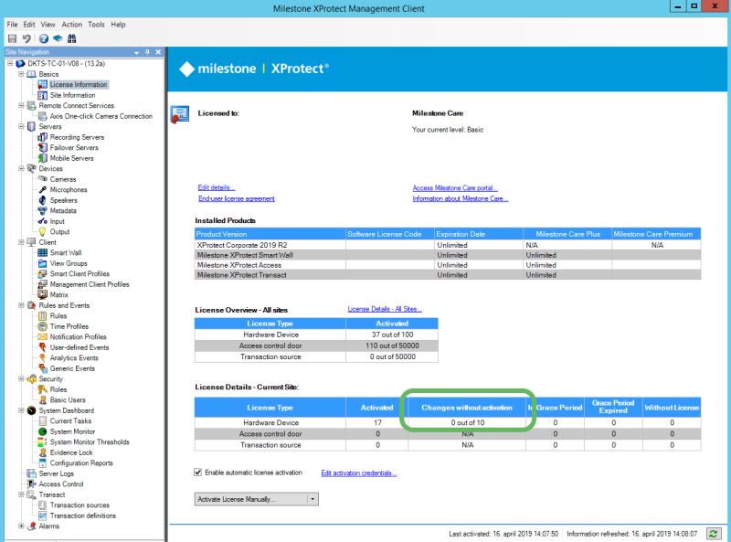Open the Action menu
Viewport: 731px width, 542px height.
coord(73,25)
